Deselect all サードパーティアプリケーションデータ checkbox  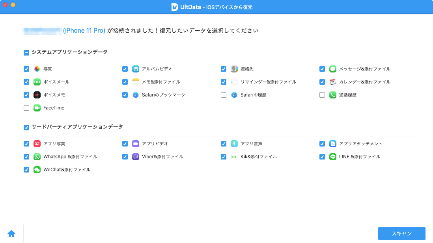click(26, 127)
